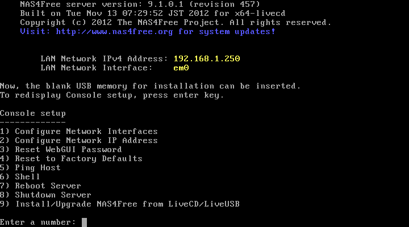This screenshot has width=409, height=227.
Task: Click the LAN Network Interface label
Action: pos(97,68)
